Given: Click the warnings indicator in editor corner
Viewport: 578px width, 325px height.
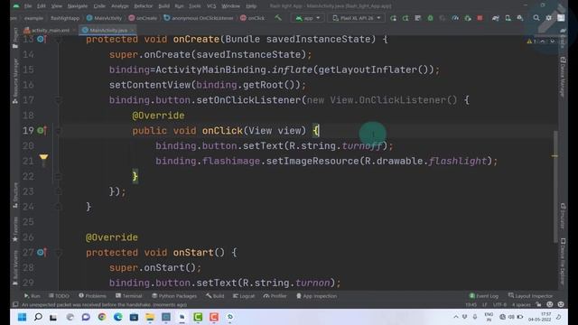Looking at the screenshot, I should click(532, 42).
